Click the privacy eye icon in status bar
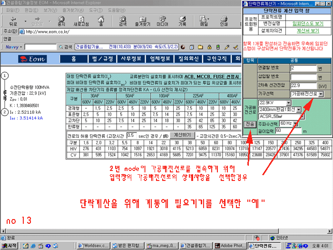 [x=257, y=238]
